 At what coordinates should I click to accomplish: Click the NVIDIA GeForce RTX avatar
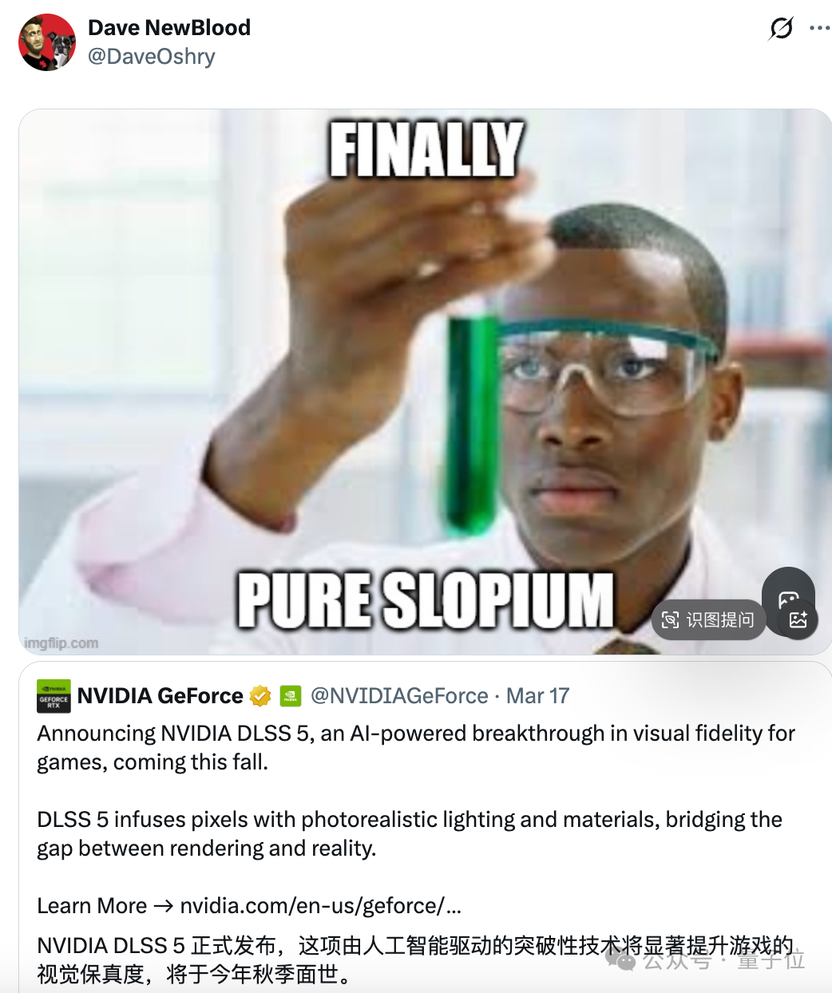pos(54,696)
